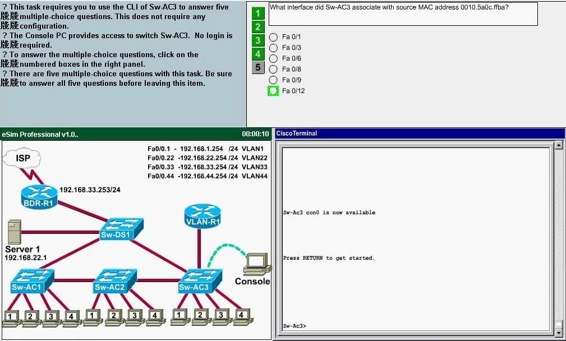Click host PC 3 under Sw-AC2
566x341 pixels.
tap(135, 317)
